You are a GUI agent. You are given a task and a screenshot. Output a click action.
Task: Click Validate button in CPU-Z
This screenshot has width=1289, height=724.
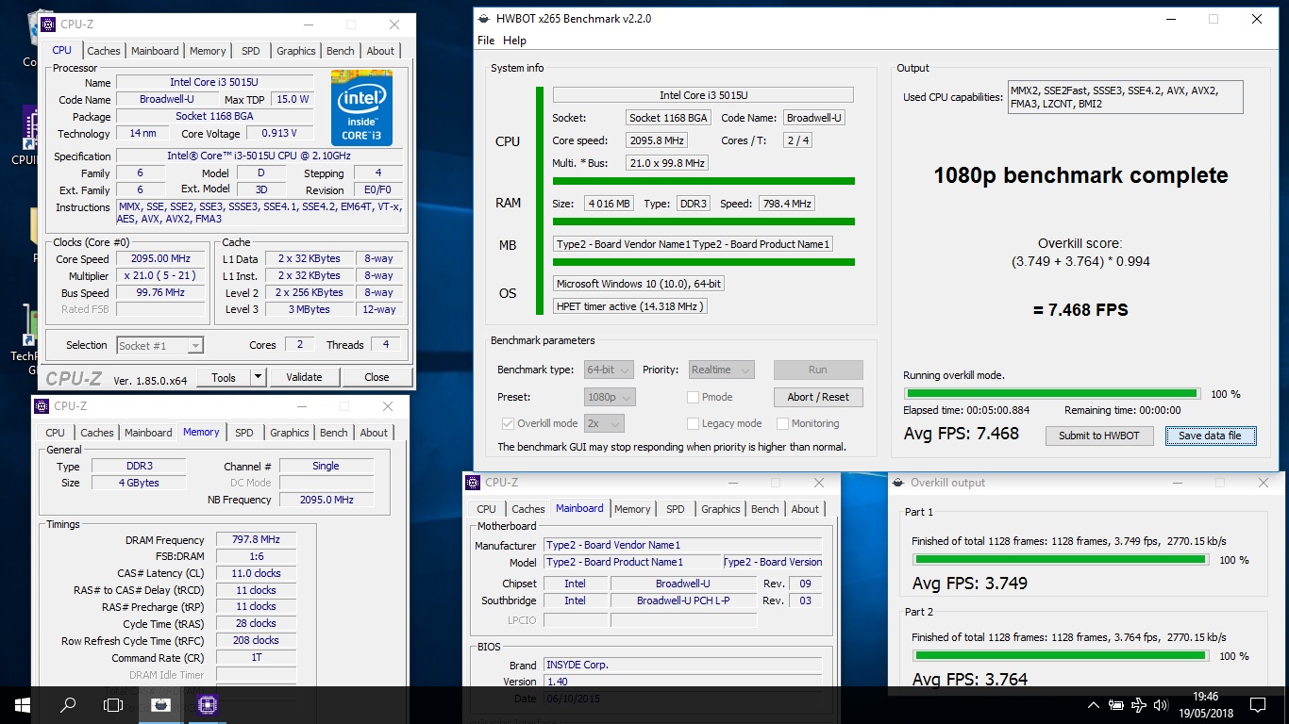point(304,377)
